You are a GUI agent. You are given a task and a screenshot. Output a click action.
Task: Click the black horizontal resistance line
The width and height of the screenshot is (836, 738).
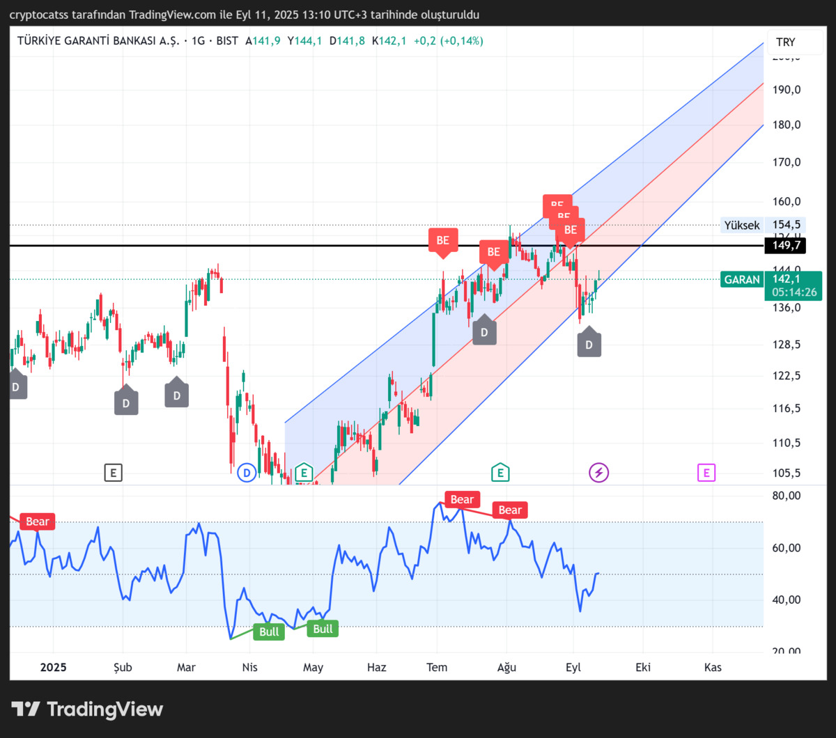tap(387, 246)
